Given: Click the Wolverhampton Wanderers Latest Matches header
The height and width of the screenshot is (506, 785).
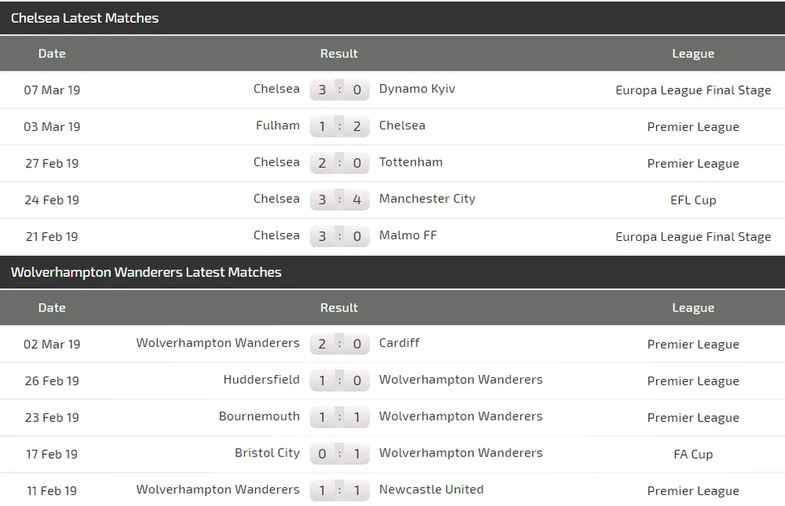Looking at the screenshot, I should (x=146, y=272).
